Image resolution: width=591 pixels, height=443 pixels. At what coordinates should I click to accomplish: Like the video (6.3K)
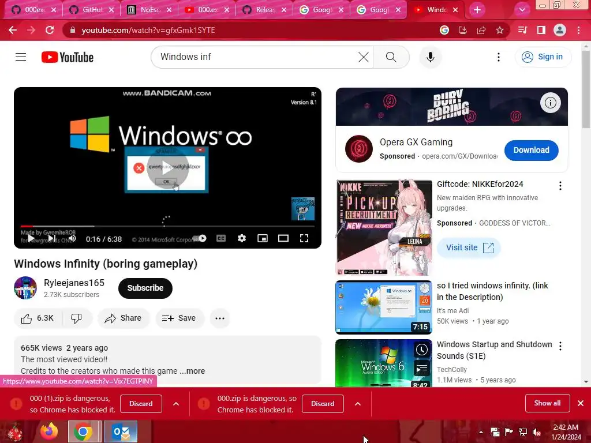tap(38, 318)
